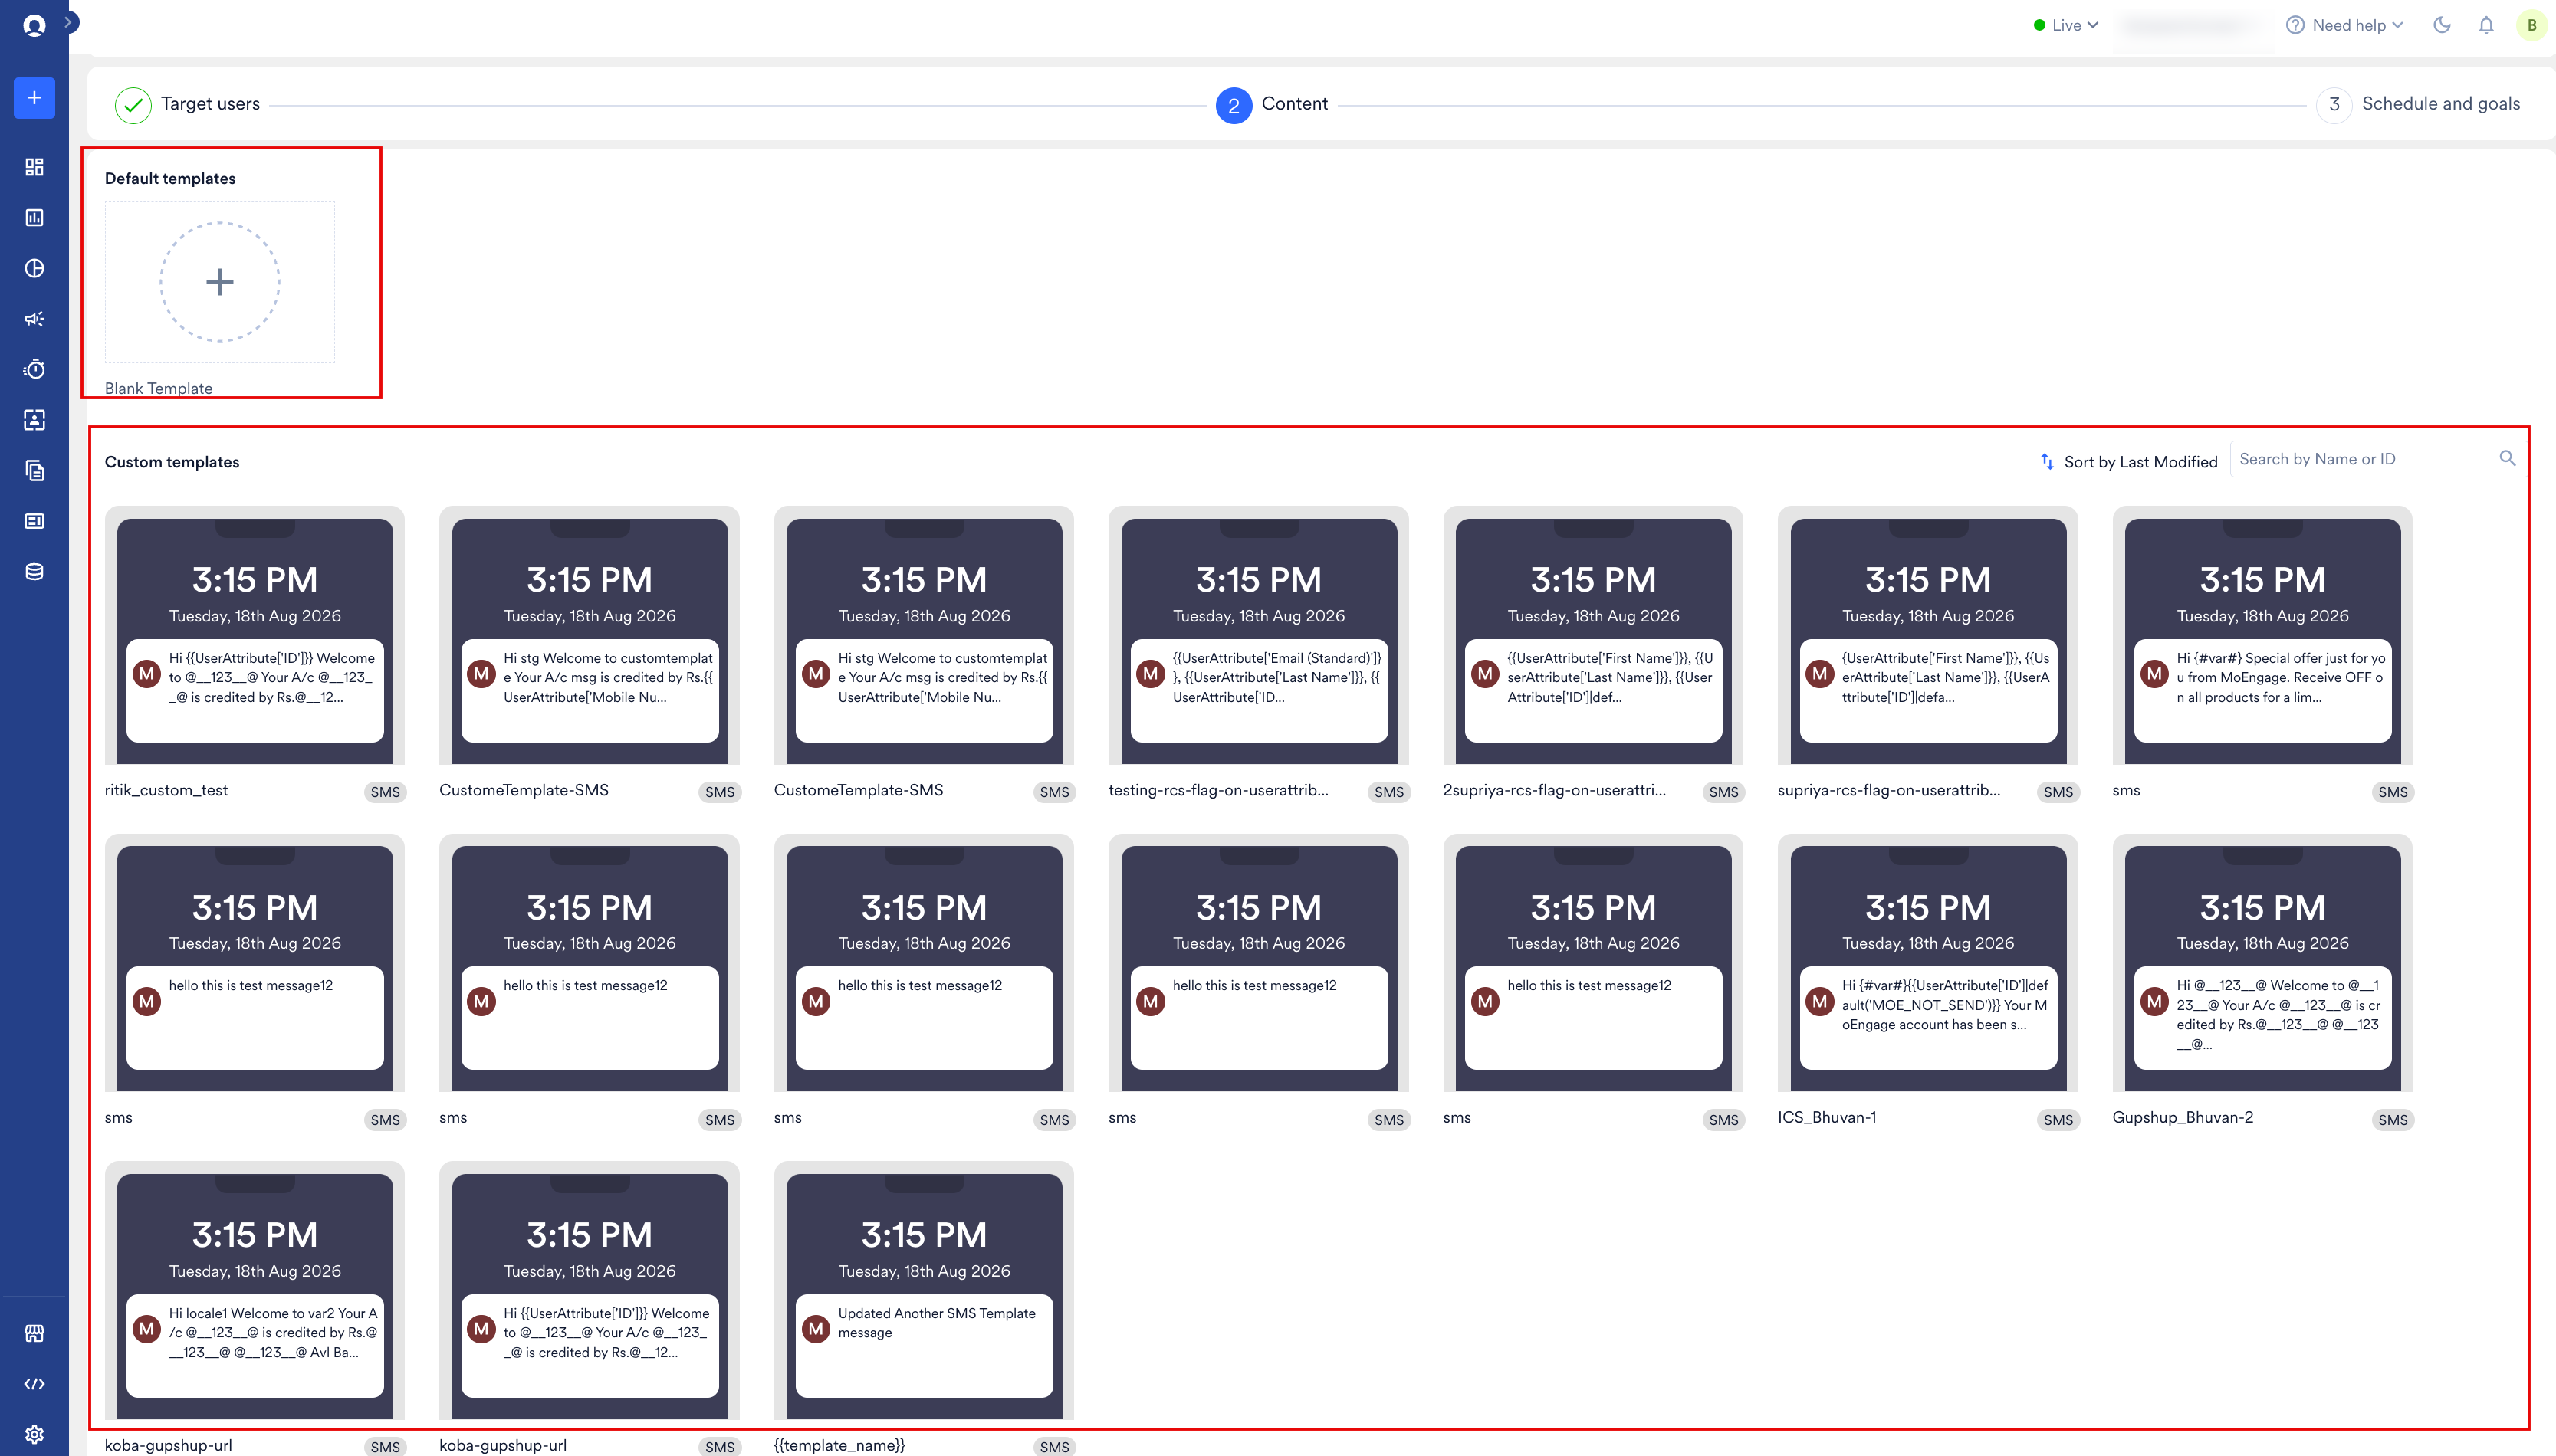The image size is (2556, 1456).
Task: Open the pie chart segment icon
Action: pos(34,268)
